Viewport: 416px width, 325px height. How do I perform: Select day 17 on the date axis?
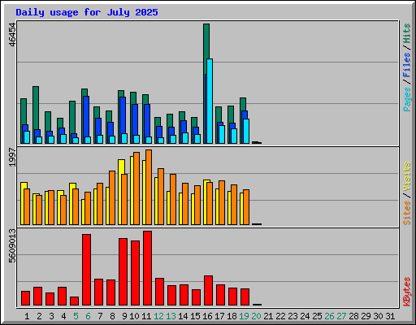[219, 316]
